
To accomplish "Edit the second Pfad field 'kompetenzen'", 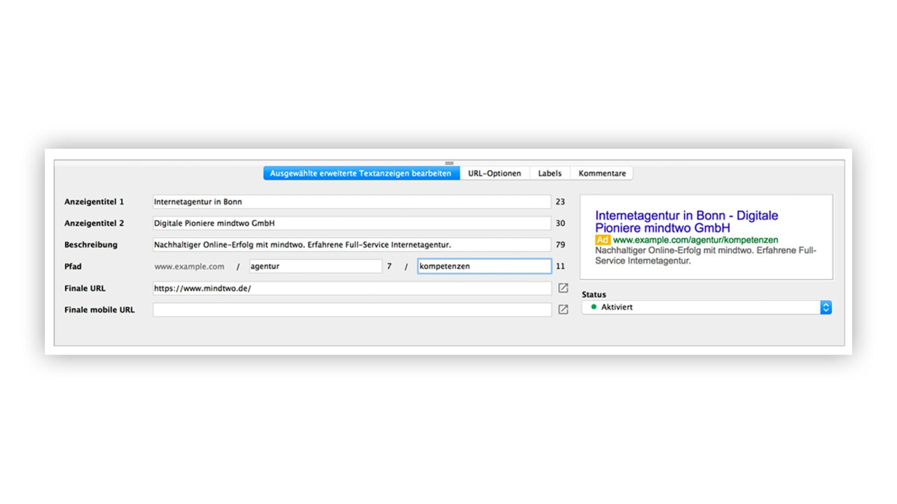I will coord(484,266).
